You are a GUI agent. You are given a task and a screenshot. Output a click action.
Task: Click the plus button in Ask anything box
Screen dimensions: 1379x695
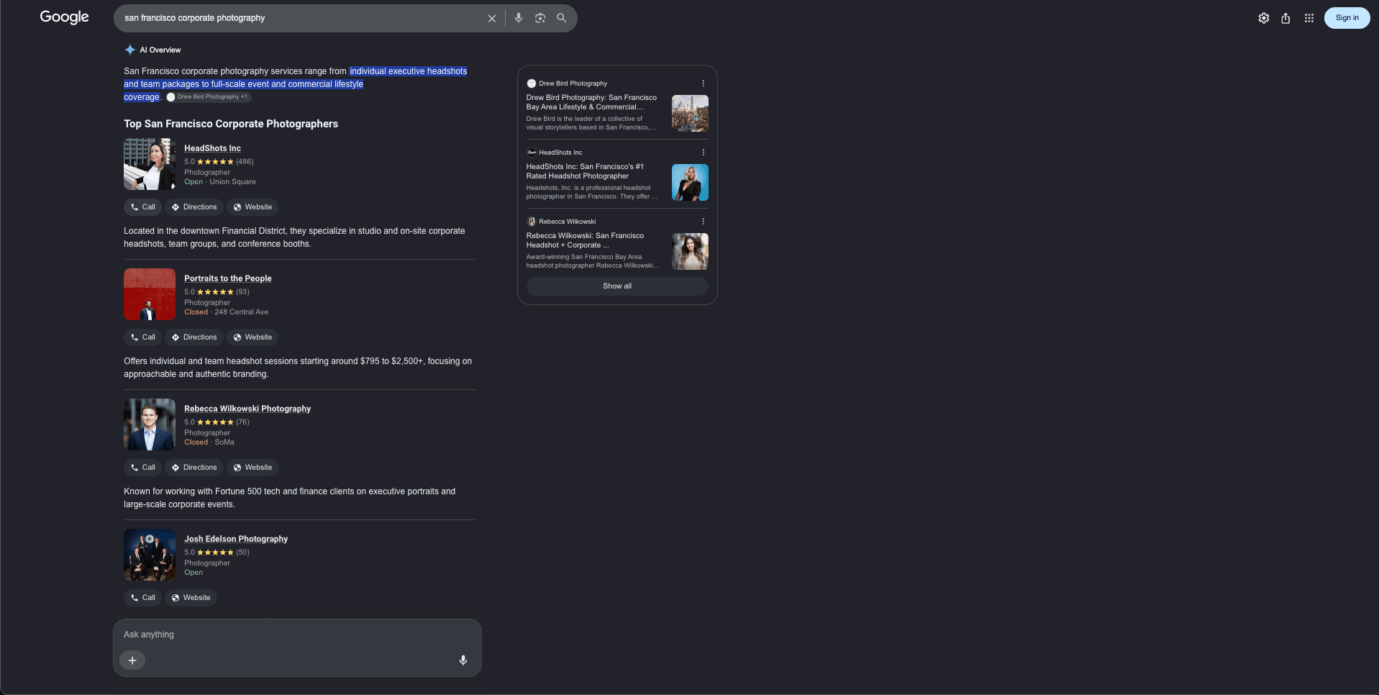coord(132,660)
